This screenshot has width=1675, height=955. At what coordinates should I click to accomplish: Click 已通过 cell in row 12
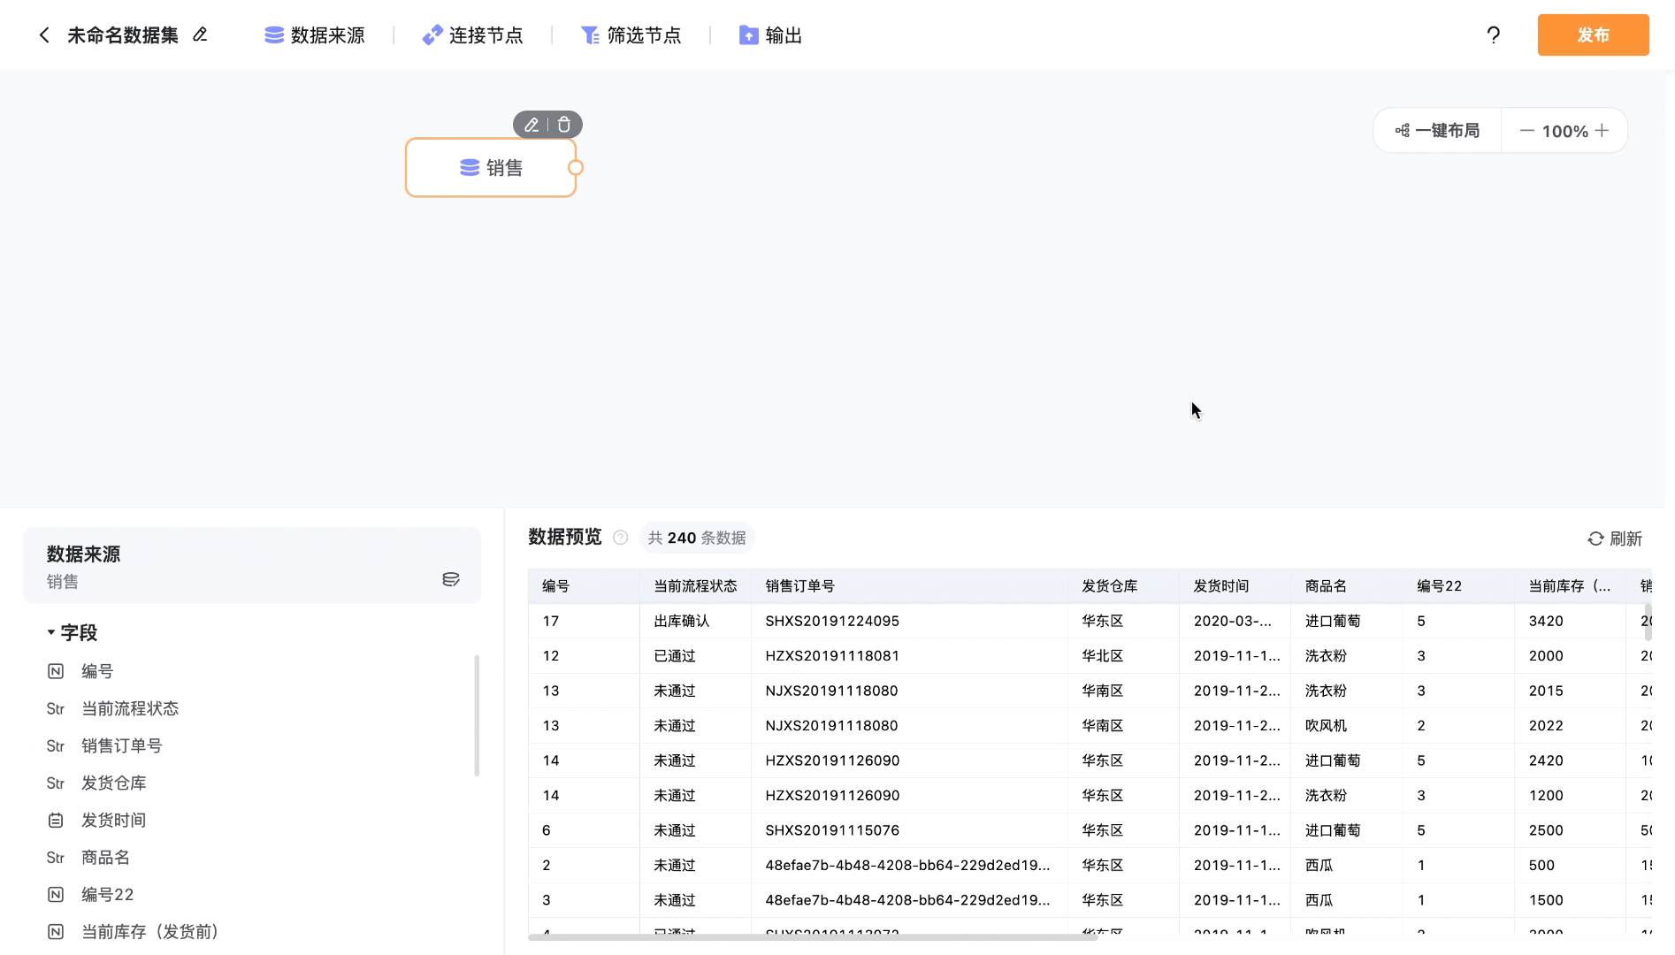click(x=695, y=656)
